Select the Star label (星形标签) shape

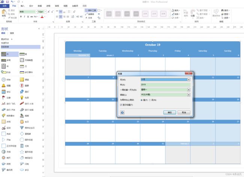(x=26, y=152)
